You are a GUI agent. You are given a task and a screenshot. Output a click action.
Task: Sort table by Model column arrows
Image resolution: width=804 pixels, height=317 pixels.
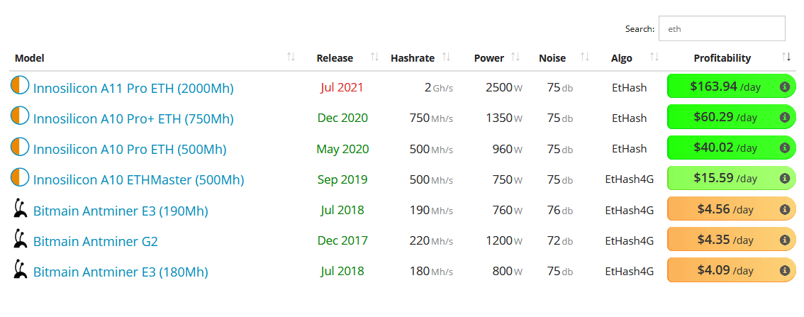(291, 57)
